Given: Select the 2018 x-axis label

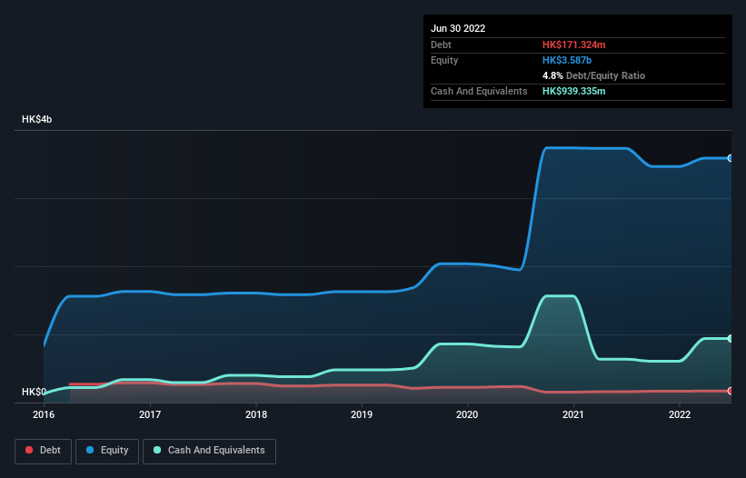Looking at the screenshot, I should click(256, 414).
